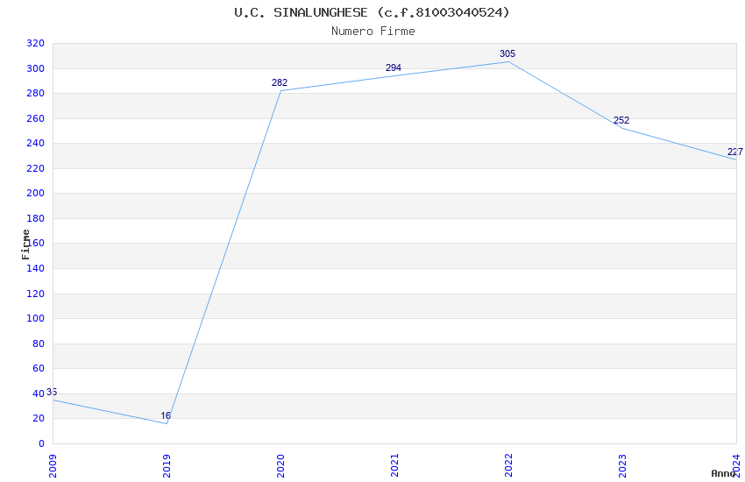Click the 16 data point label

[x=166, y=416]
